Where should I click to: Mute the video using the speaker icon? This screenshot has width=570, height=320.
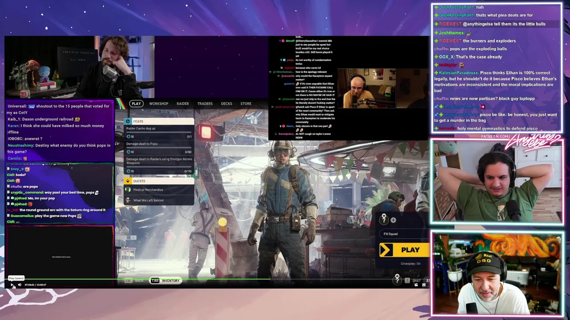20,284
